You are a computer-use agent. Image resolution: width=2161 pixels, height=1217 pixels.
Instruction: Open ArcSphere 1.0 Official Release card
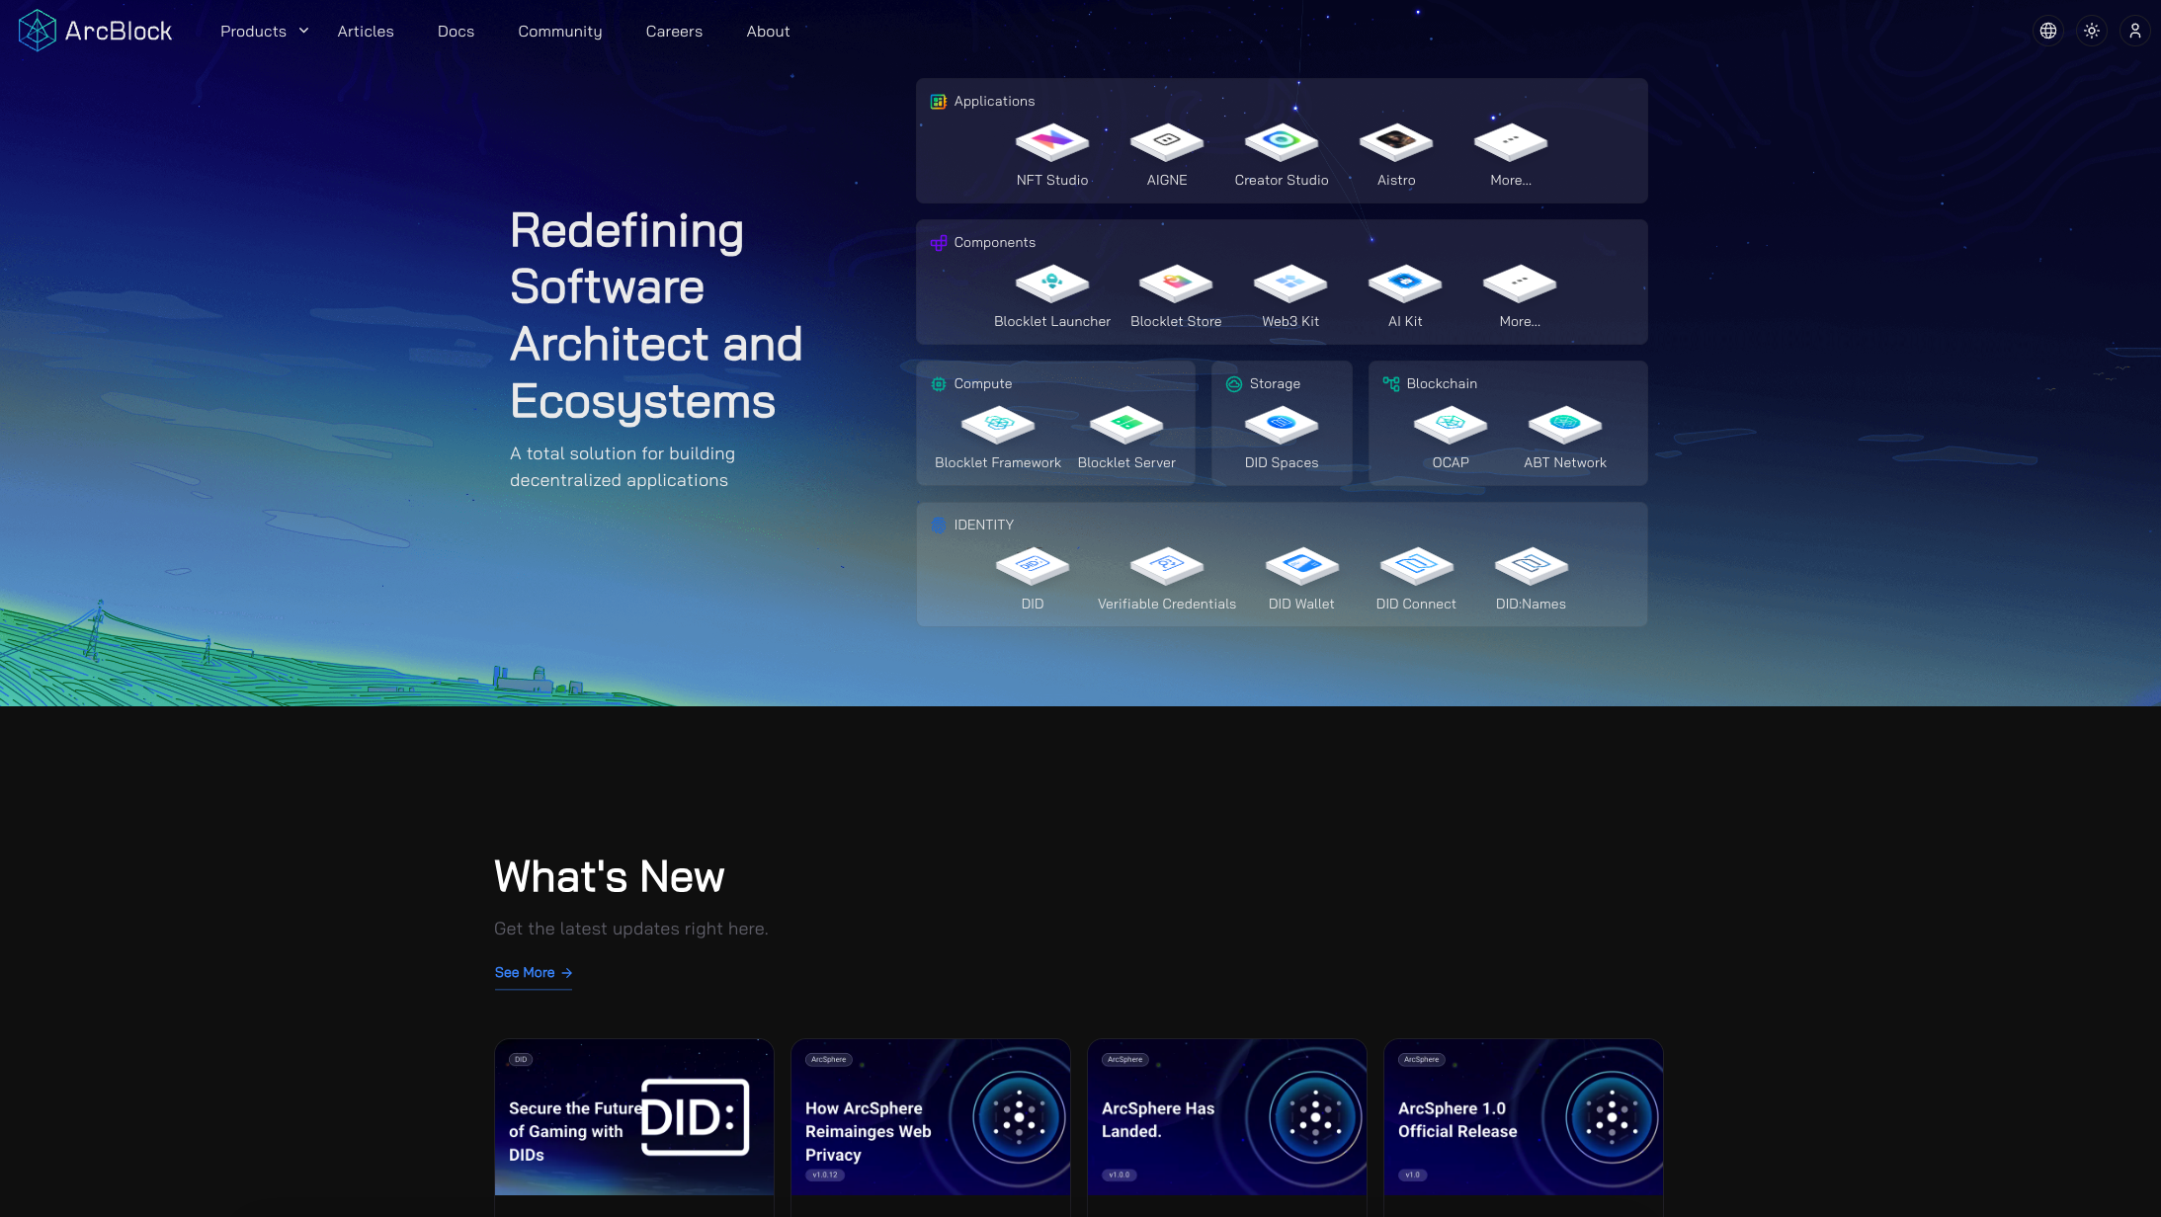tap(1523, 1117)
